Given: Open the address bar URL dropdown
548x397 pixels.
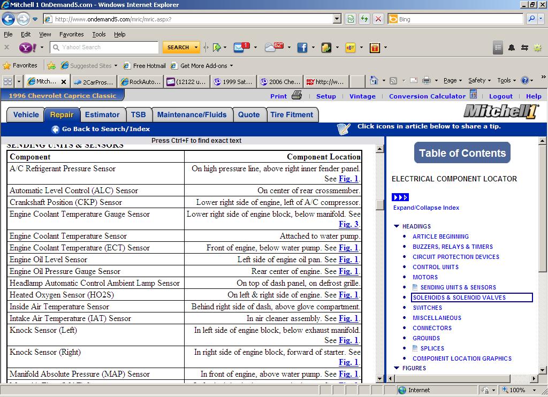Looking at the screenshot, I should [337, 19].
